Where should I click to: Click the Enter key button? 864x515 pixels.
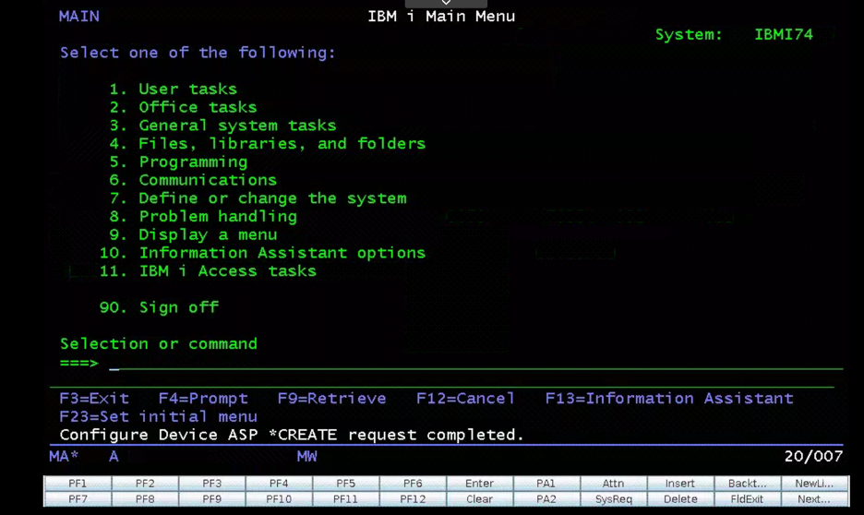(x=479, y=483)
